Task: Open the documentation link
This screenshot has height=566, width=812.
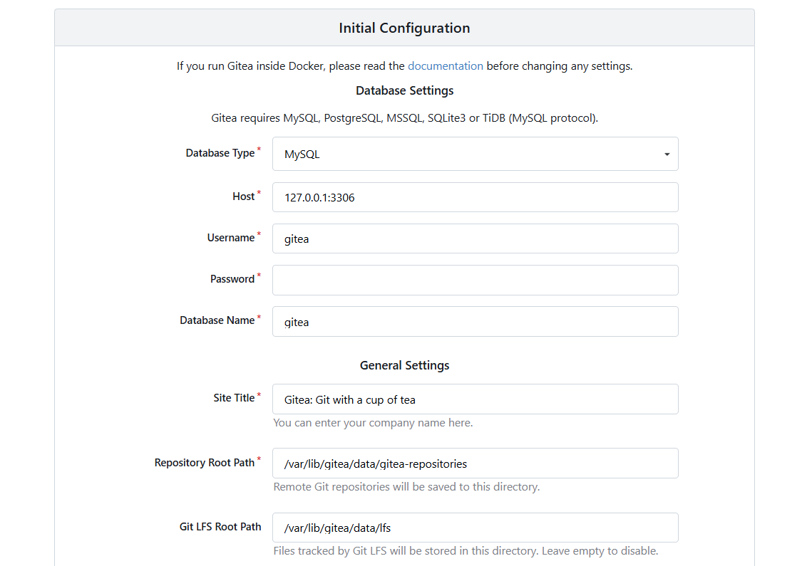Action: (x=445, y=66)
